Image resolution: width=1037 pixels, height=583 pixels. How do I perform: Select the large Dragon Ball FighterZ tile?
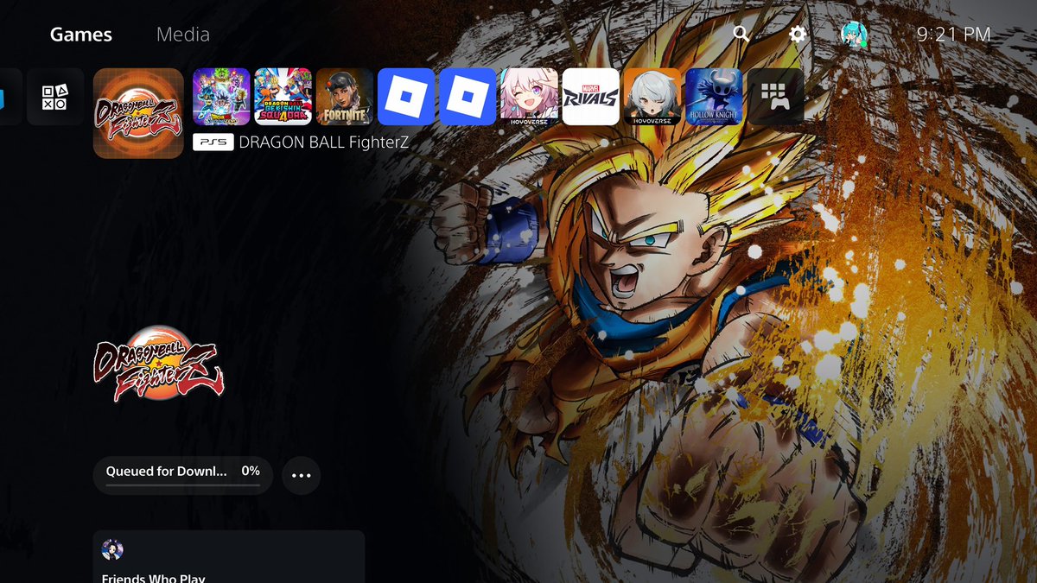pos(138,113)
